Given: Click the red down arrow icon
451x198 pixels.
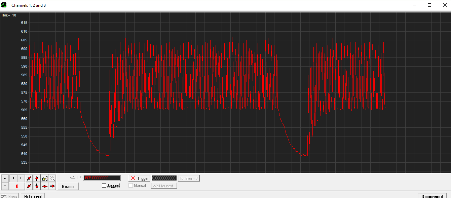Looking at the screenshot, I should tap(37, 186).
